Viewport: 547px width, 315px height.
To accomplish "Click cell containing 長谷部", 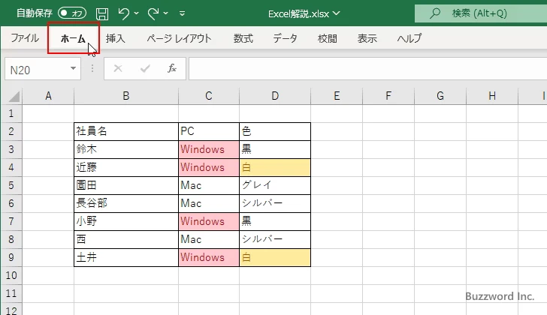I will pyautogui.click(x=126, y=203).
